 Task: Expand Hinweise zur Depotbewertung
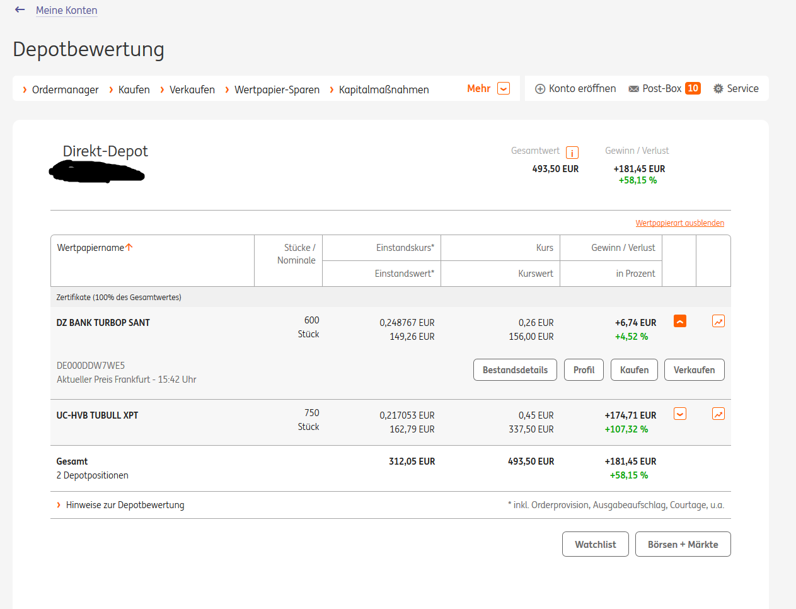pos(125,505)
